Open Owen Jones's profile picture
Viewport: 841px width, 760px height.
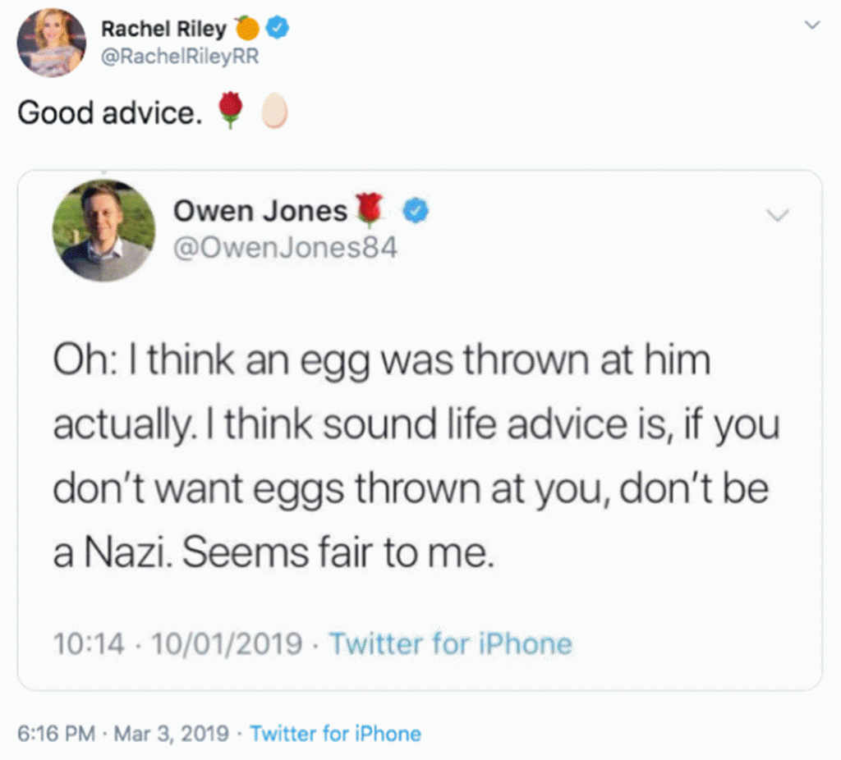point(103,231)
